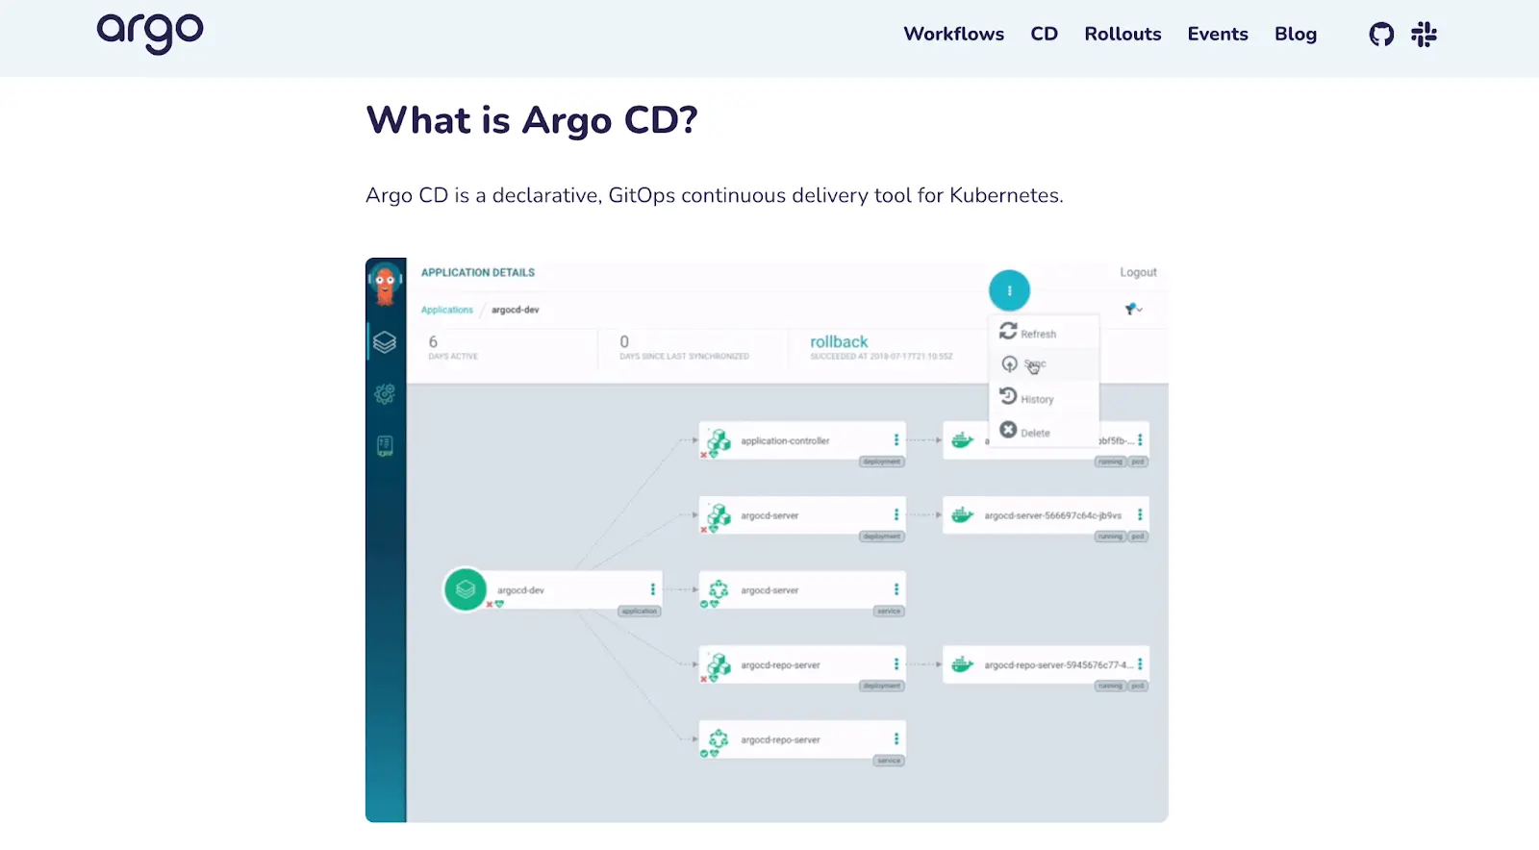Click the green argocd-dev application circle icon
The image size is (1539, 850).
tap(466, 589)
